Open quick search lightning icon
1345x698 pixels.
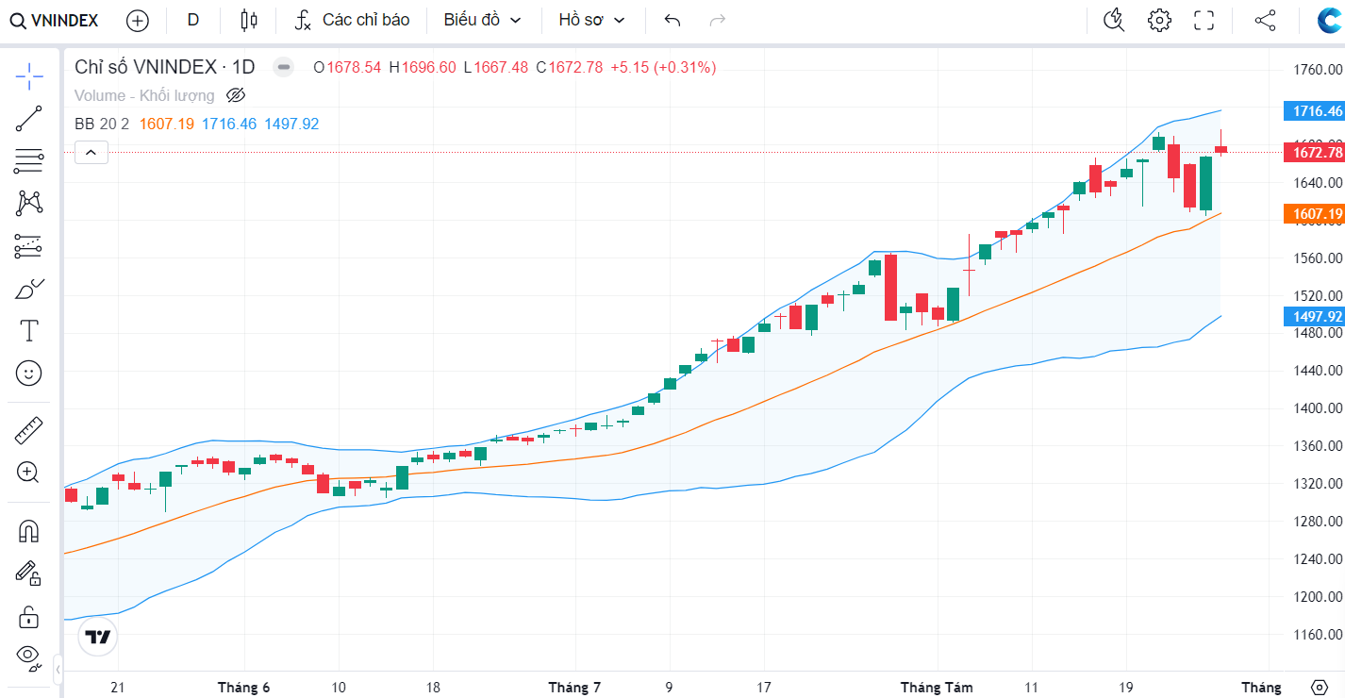[x=1114, y=21]
